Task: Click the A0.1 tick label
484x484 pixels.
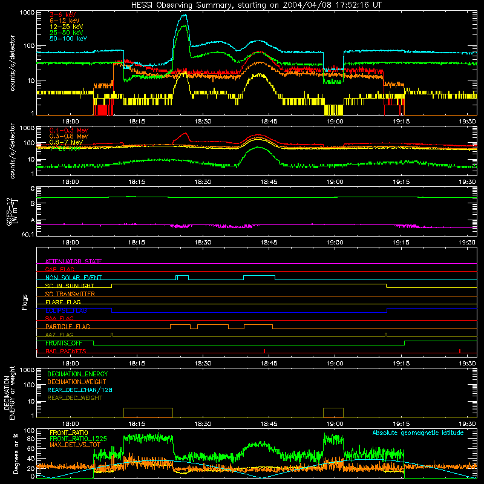Action: tap(28, 235)
